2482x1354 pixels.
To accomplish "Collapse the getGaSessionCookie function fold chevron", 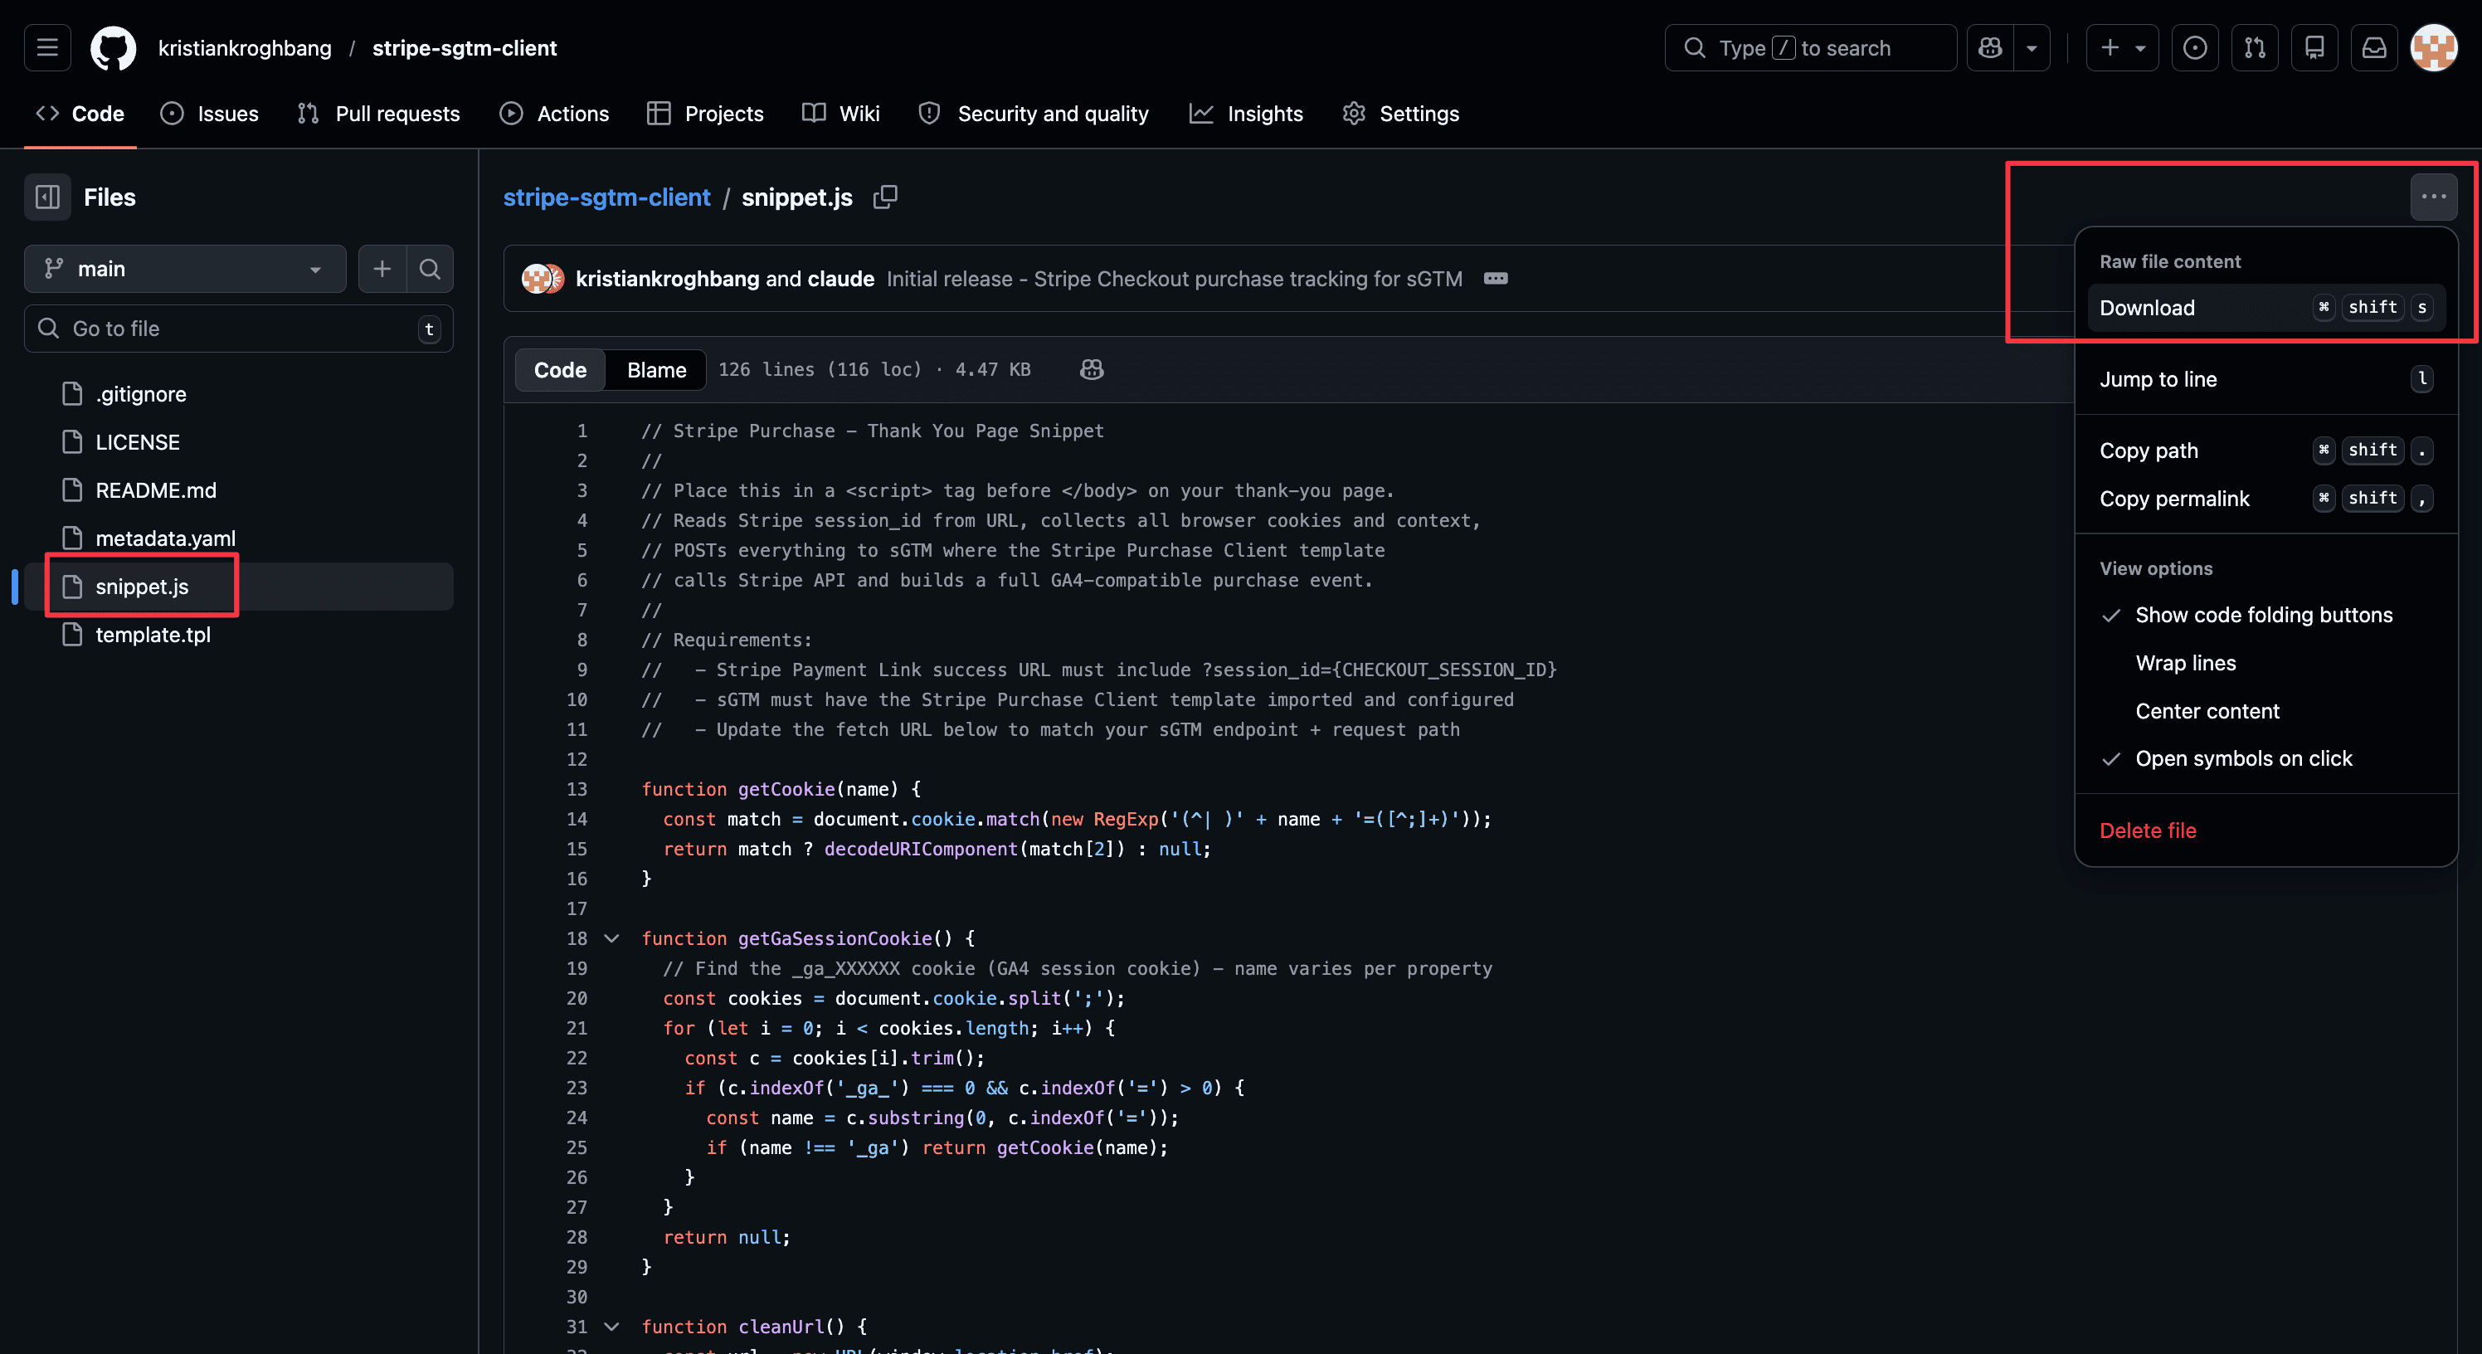I will click(x=611, y=938).
